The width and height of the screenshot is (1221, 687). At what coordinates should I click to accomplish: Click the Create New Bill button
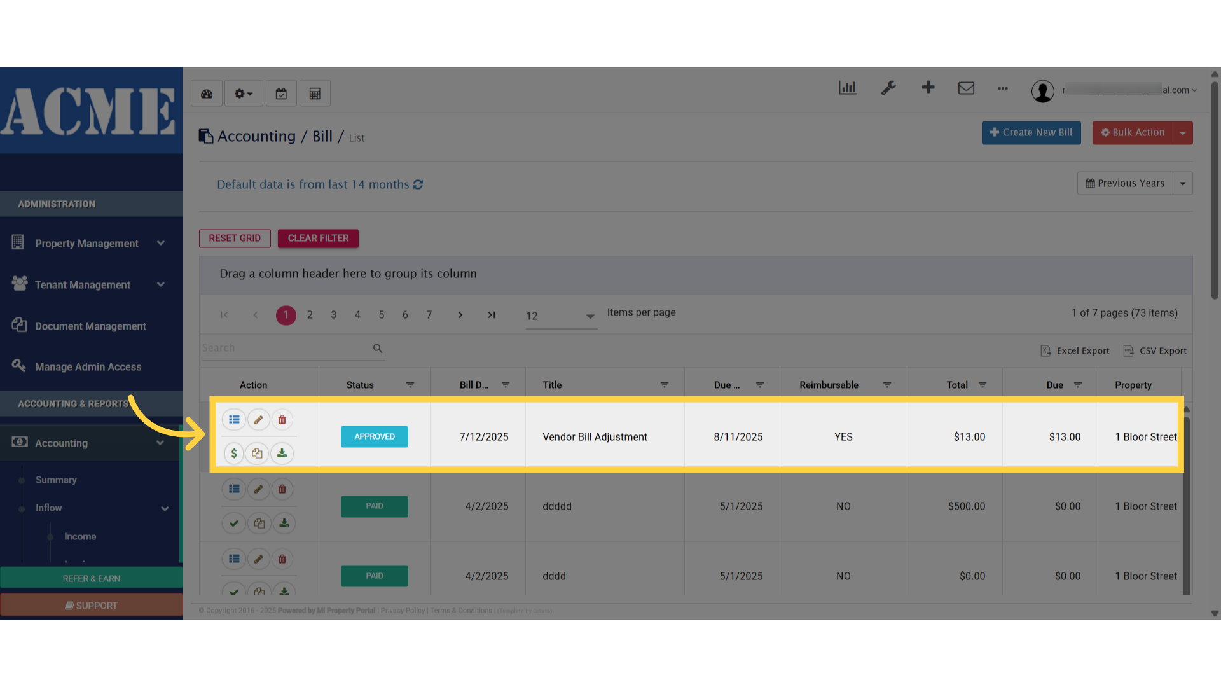[x=1031, y=133]
